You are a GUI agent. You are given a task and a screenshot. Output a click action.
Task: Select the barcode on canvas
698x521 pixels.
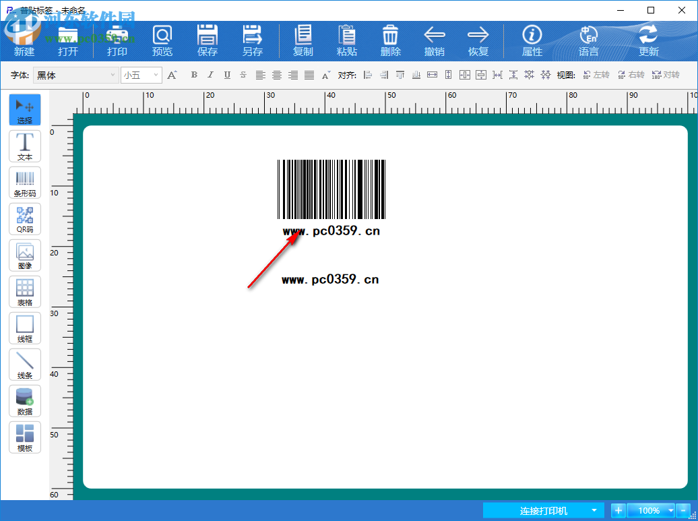[331, 189]
